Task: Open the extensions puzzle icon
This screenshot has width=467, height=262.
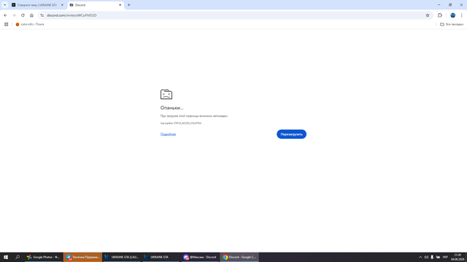Action: [x=440, y=15]
